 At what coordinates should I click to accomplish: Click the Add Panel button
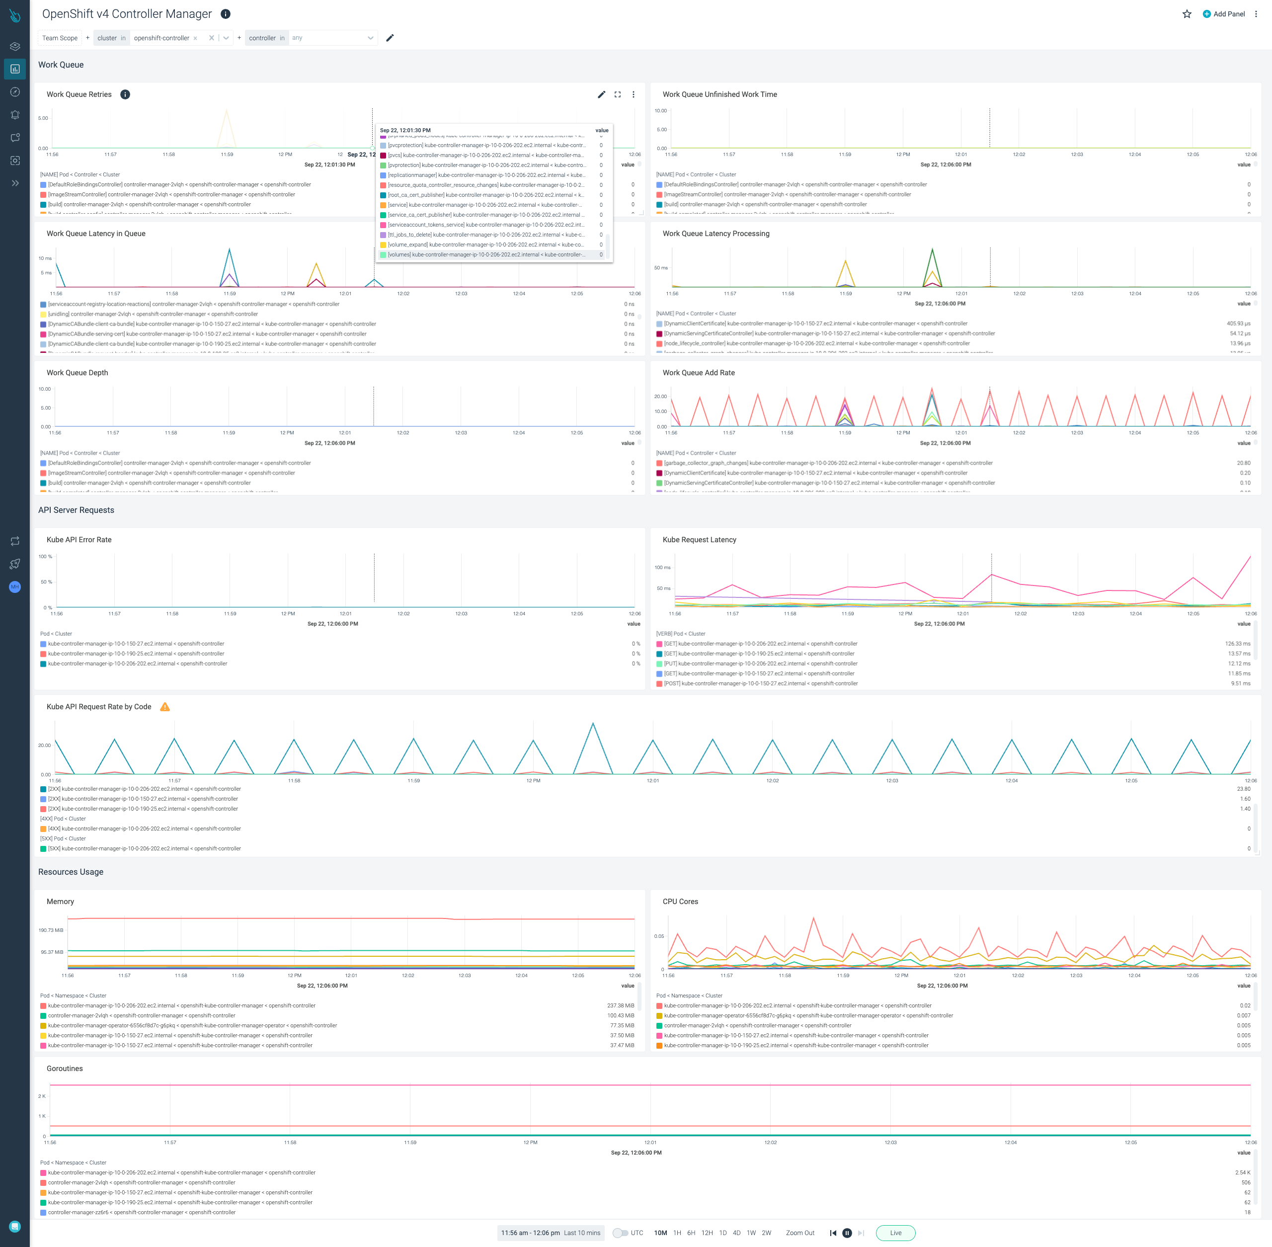[1224, 14]
